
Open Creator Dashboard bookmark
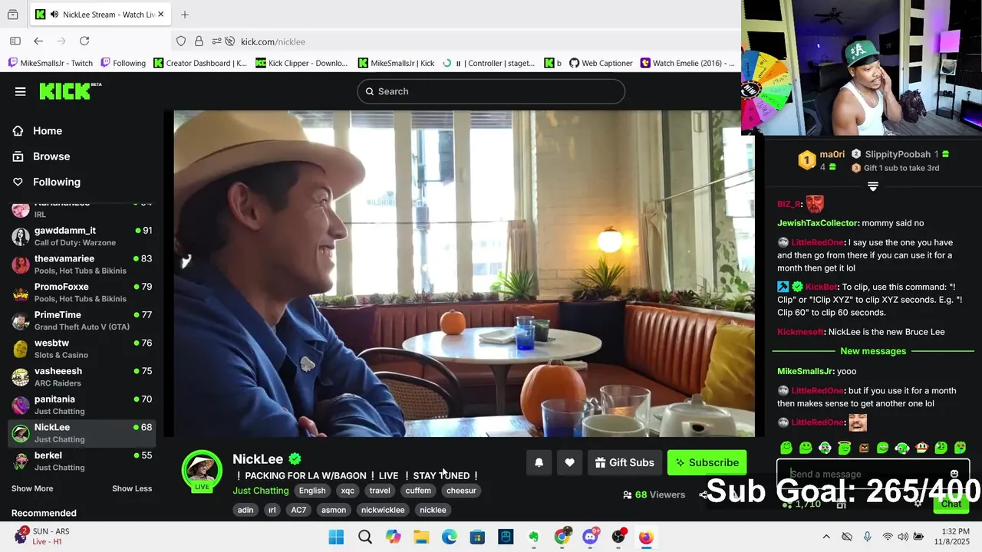(200, 63)
